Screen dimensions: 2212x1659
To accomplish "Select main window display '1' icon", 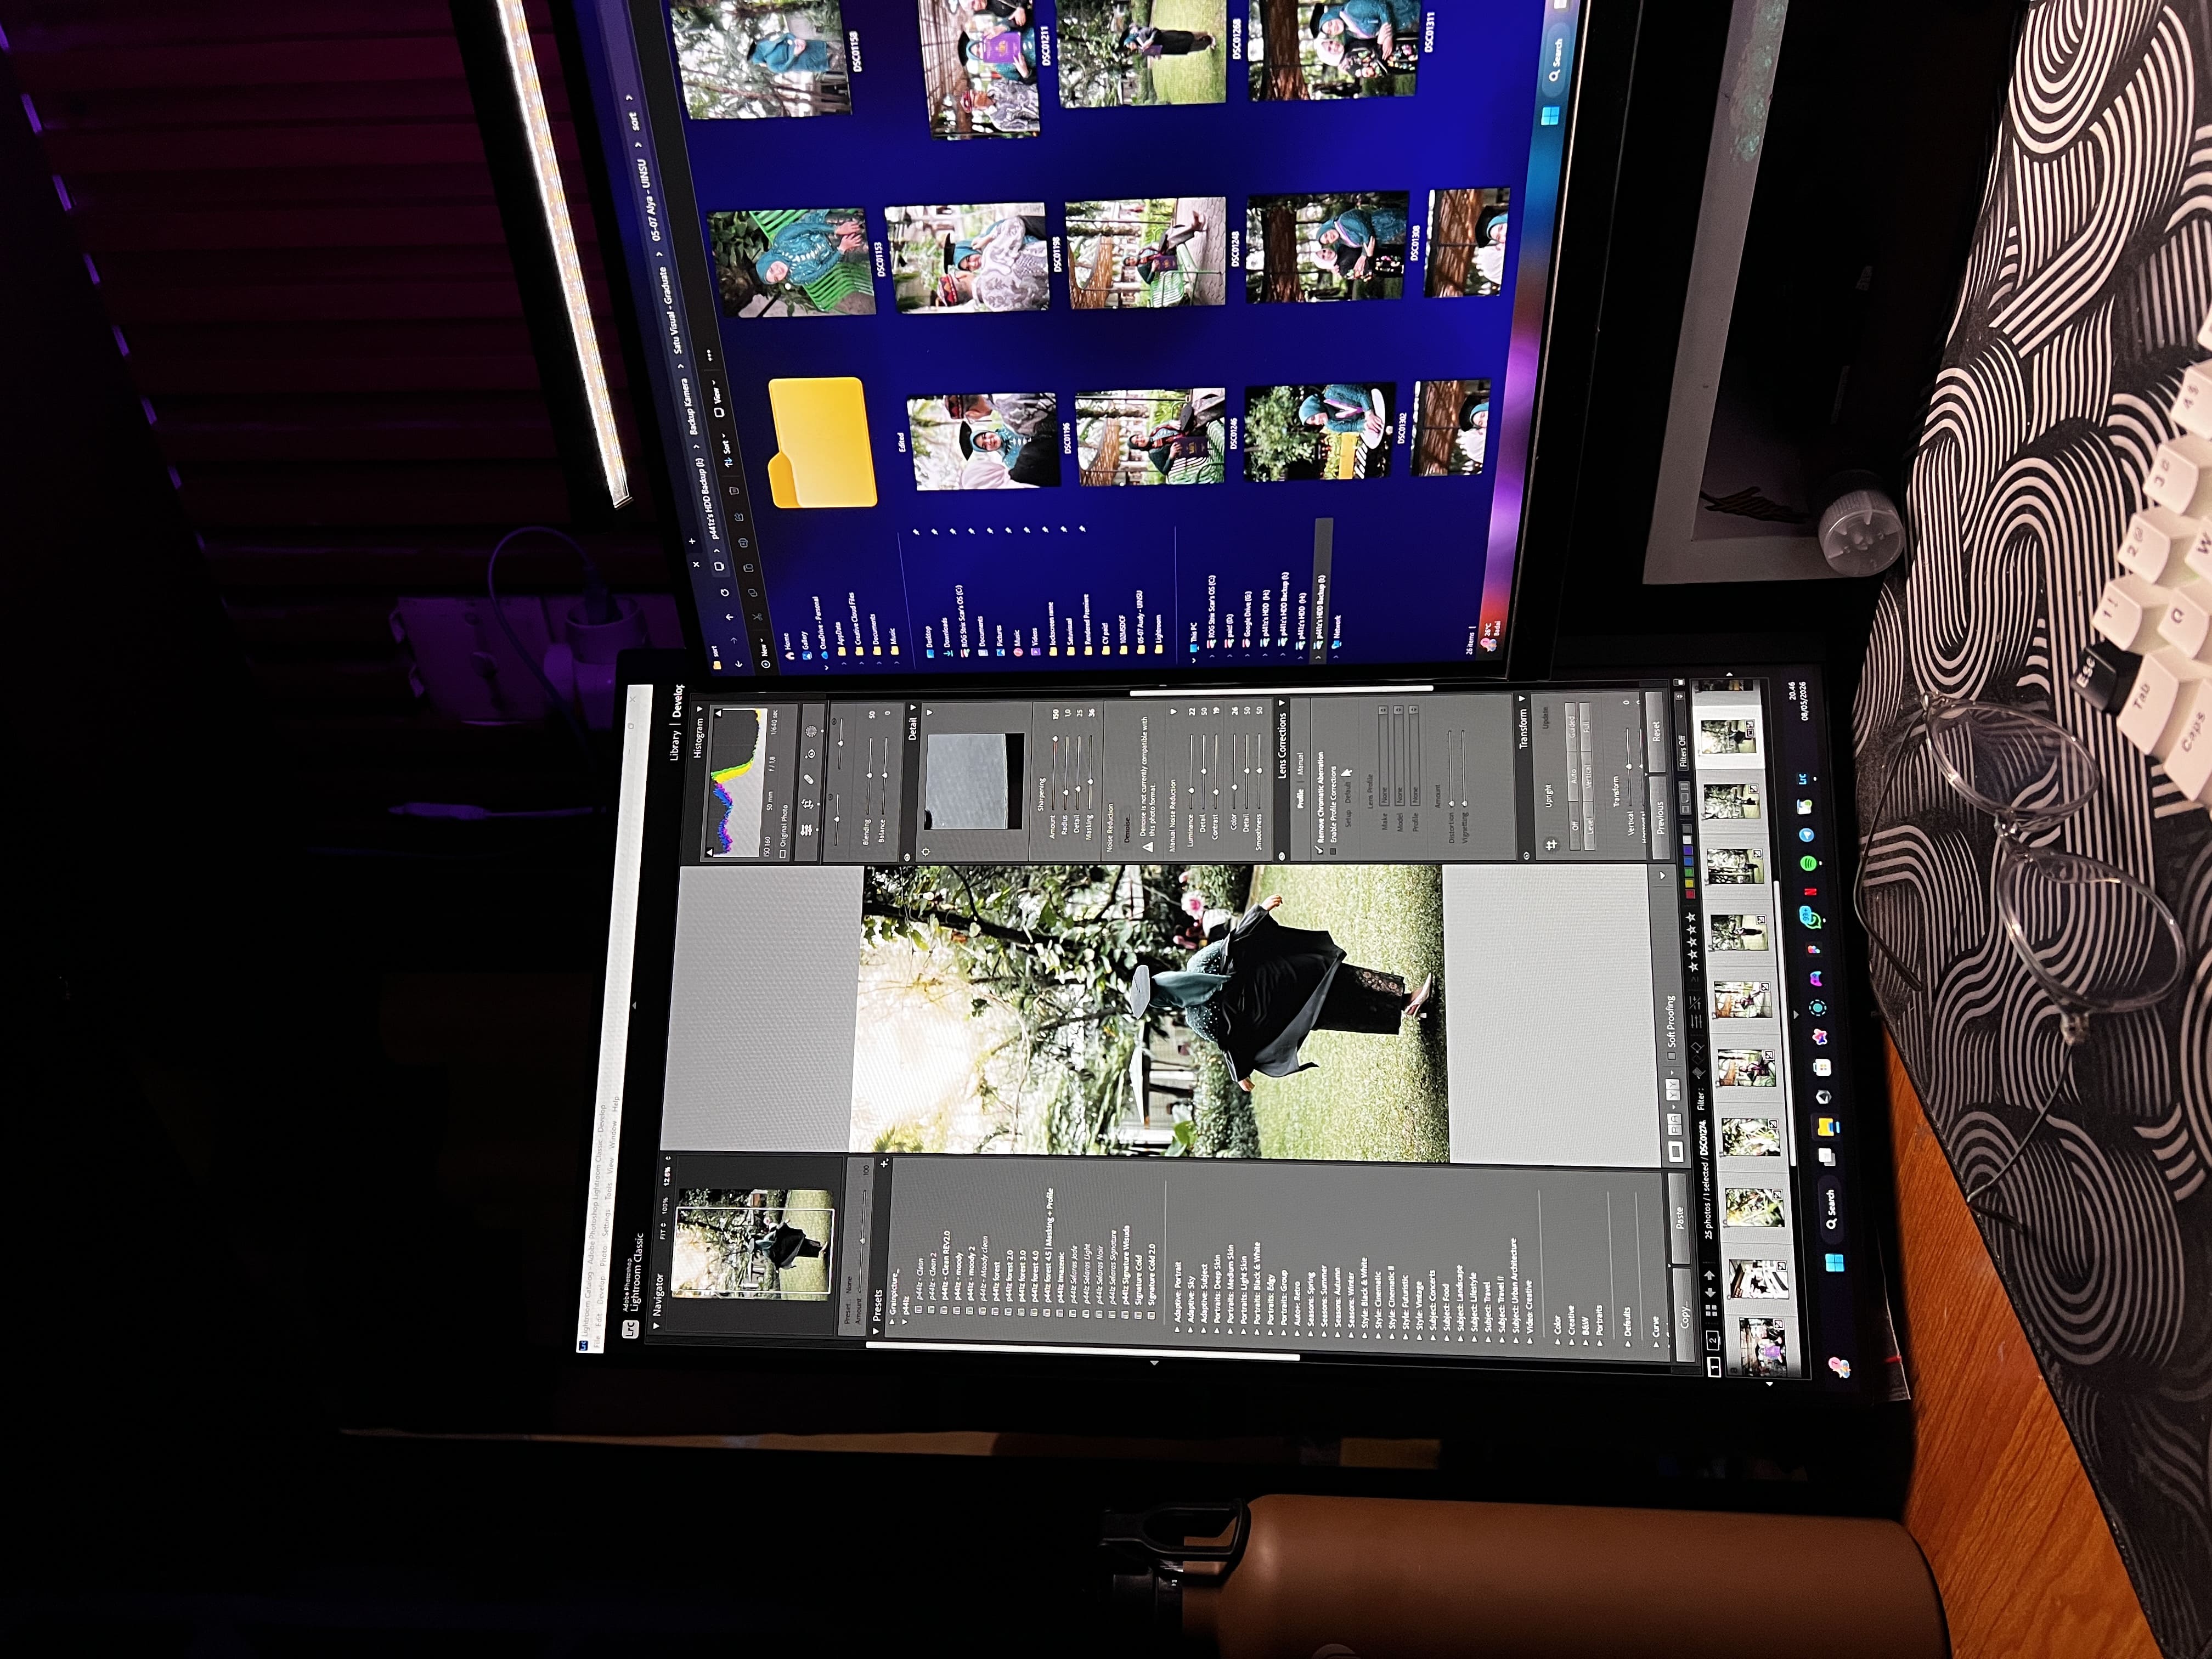I will pos(1715,1367).
